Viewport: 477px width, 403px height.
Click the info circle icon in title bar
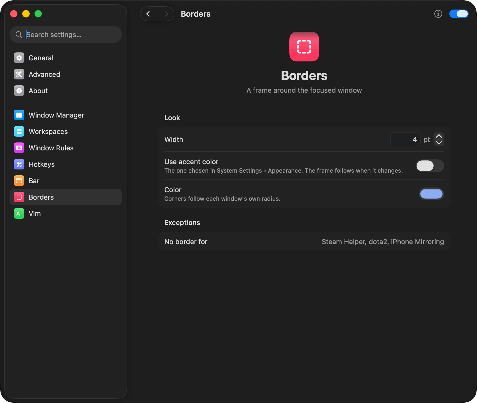[438, 14]
